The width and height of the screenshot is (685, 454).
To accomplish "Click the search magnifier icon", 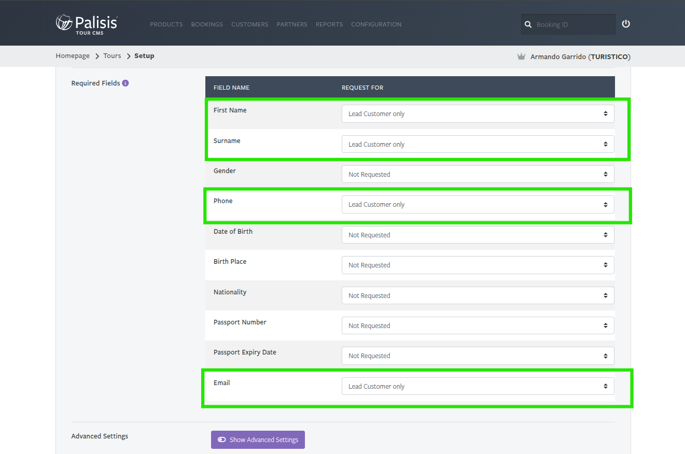I will (528, 24).
